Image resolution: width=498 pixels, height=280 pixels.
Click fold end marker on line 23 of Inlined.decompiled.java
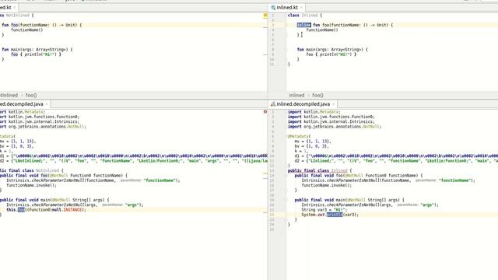pyautogui.click(x=286, y=219)
